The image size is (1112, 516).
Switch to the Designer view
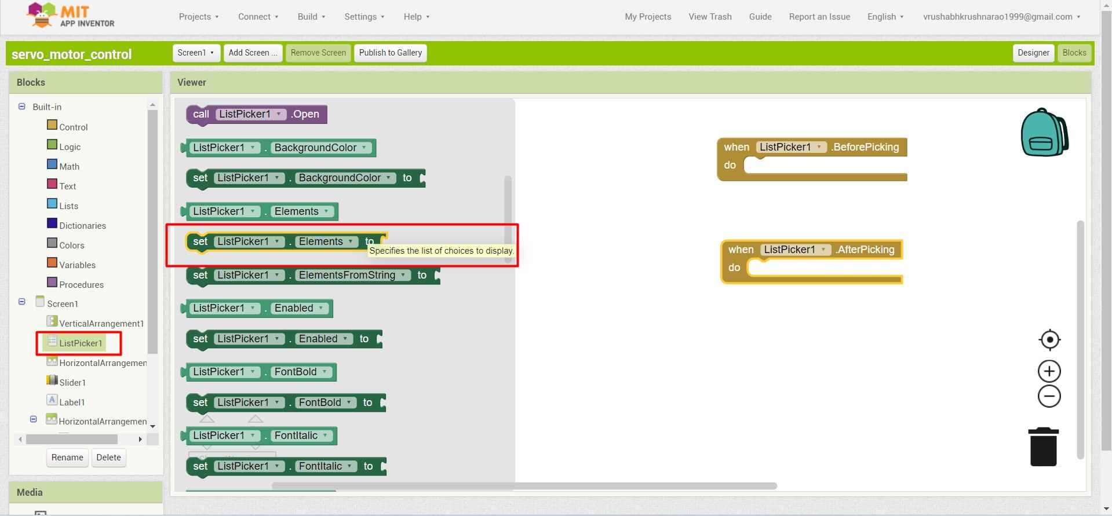point(1033,53)
